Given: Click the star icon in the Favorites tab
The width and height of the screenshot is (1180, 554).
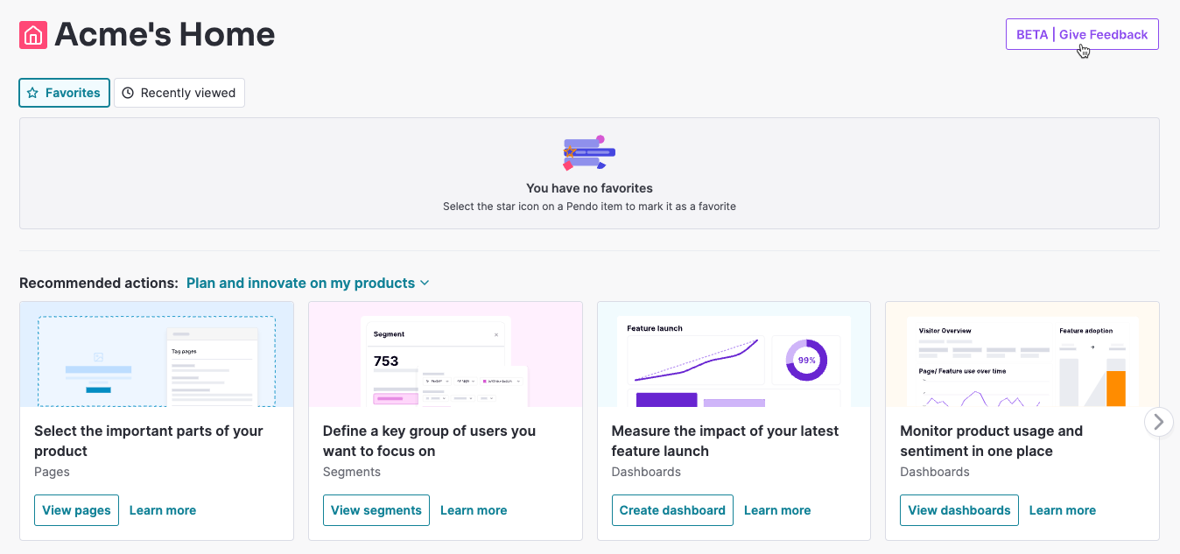Looking at the screenshot, I should pos(32,92).
